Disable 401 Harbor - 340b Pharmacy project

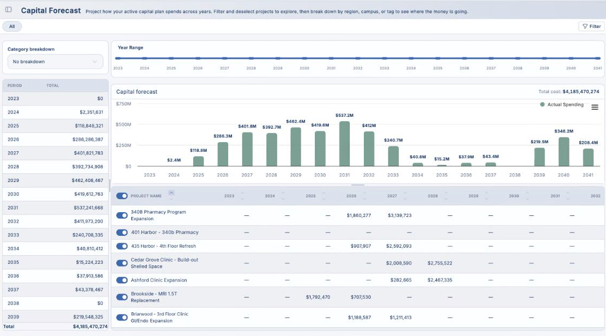[122, 233]
